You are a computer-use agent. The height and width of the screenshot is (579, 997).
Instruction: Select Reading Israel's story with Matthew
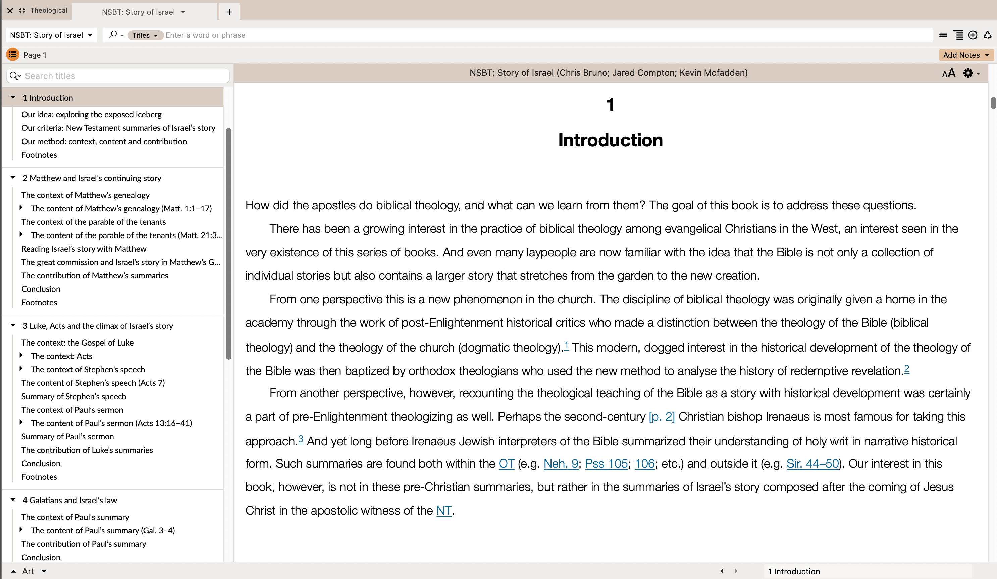point(84,249)
